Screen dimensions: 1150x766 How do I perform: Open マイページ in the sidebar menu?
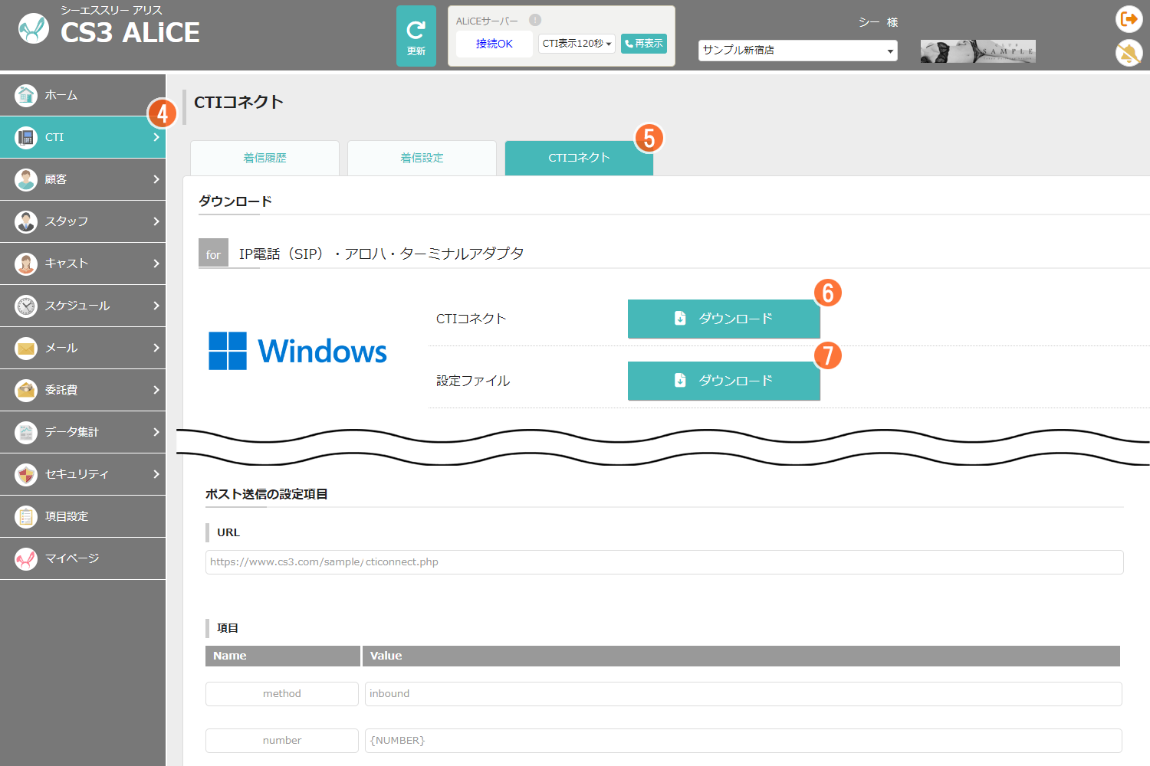tap(83, 558)
